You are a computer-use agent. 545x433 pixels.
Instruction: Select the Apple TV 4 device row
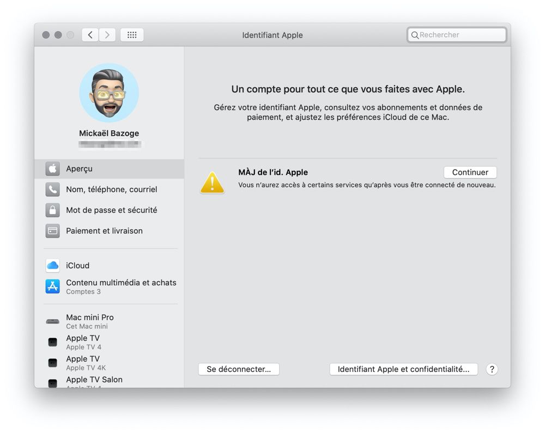pos(109,342)
